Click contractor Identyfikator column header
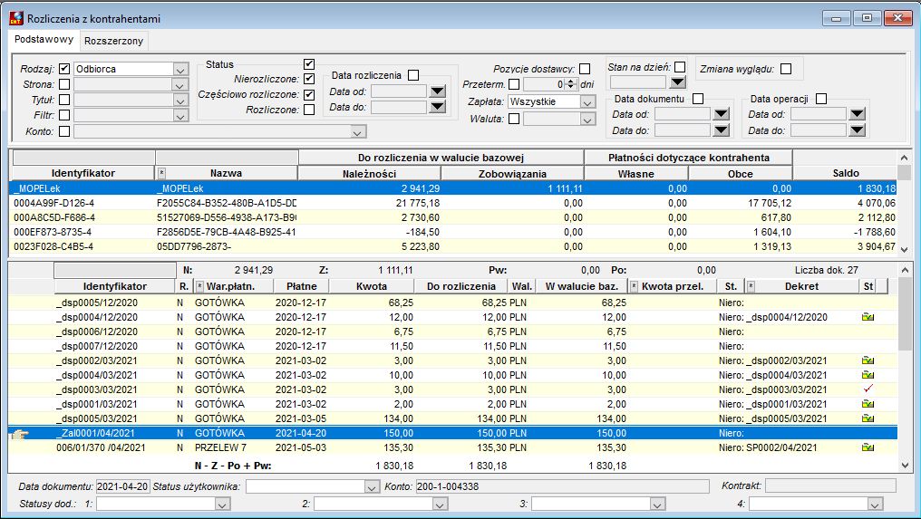921x519 pixels. click(82, 173)
